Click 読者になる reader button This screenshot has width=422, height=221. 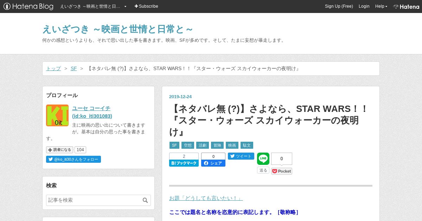(x=59, y=150)
